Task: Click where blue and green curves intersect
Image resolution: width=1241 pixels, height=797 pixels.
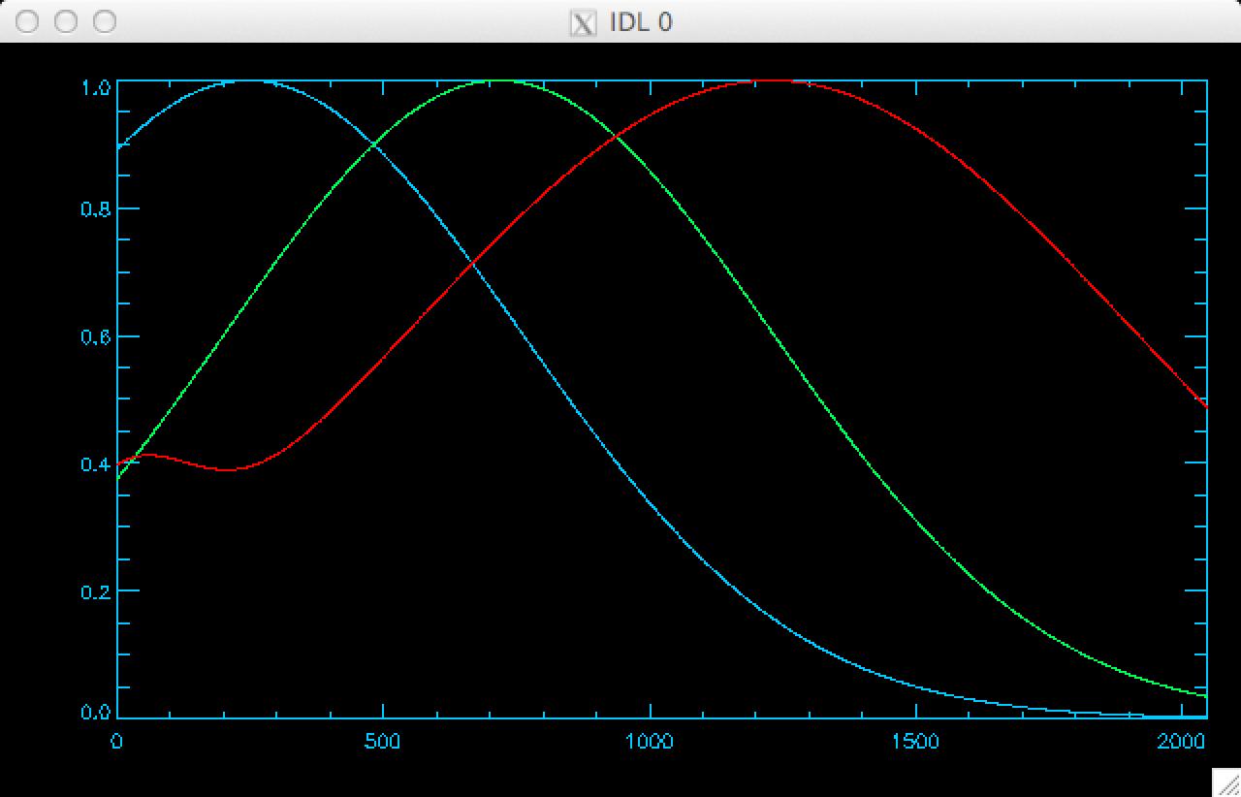Action: point(374,145)
